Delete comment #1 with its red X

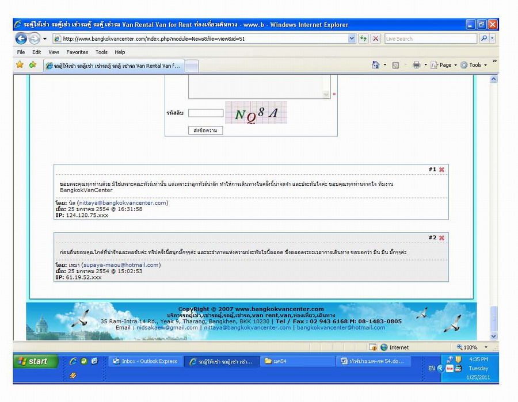[x=441, y=169]
